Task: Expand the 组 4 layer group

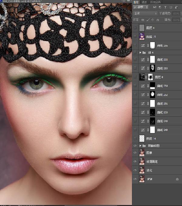Action: coord(140,53)
